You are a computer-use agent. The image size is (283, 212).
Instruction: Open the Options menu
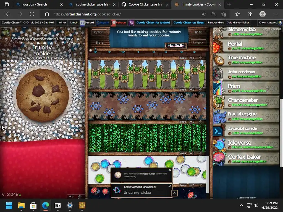[x=99, y=32]
